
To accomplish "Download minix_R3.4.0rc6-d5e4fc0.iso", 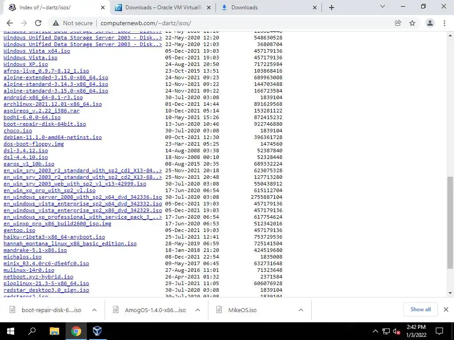I will (46, 263).
